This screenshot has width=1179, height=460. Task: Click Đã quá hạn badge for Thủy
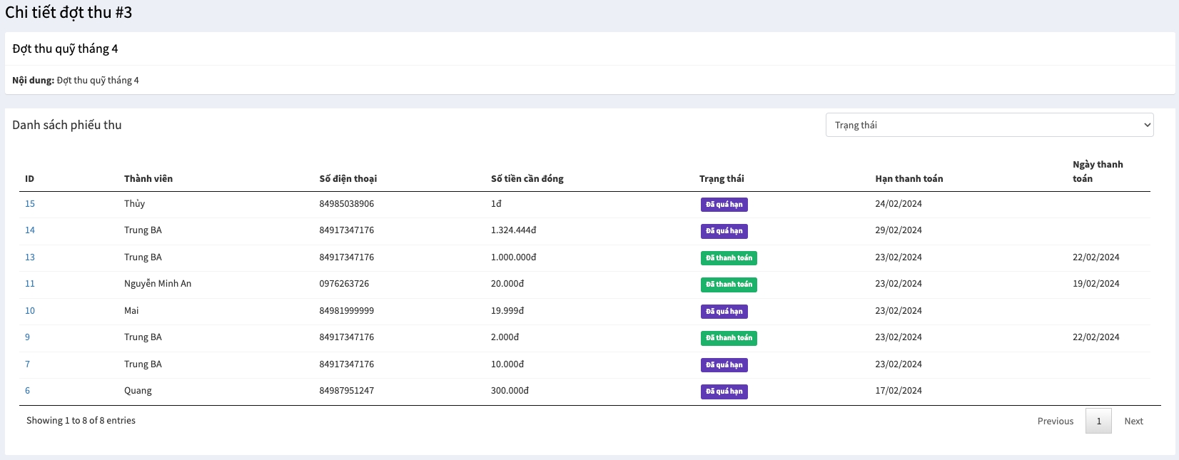(x=724, y=205)
